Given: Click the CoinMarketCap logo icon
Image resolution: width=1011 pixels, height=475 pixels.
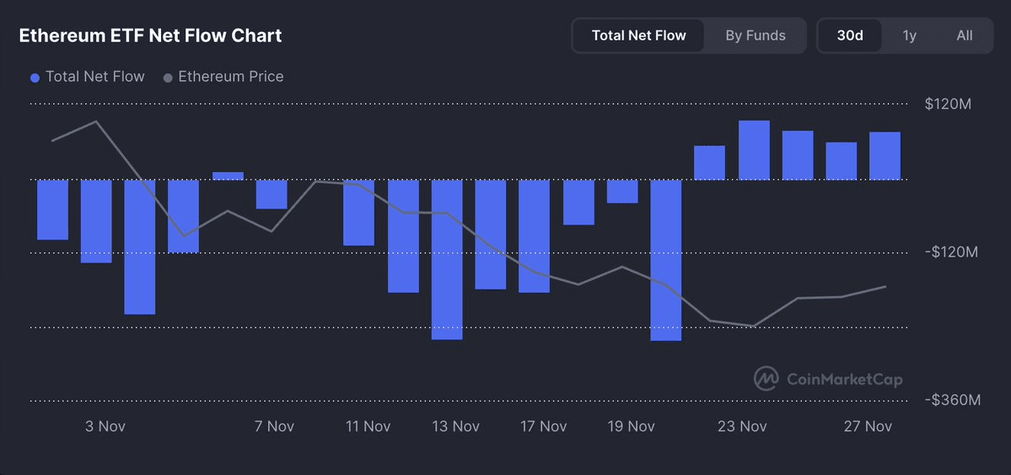Looking at the screenshot, I should [766, 378].
